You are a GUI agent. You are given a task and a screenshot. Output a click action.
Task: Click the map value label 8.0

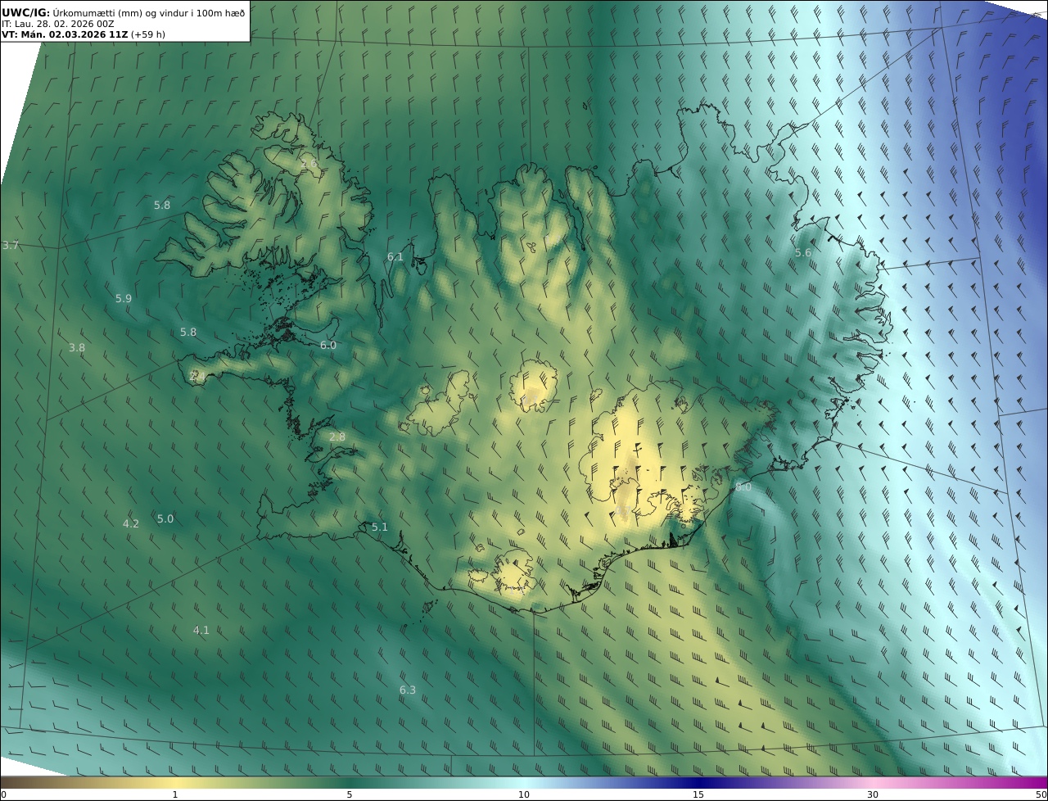[743, 487]
